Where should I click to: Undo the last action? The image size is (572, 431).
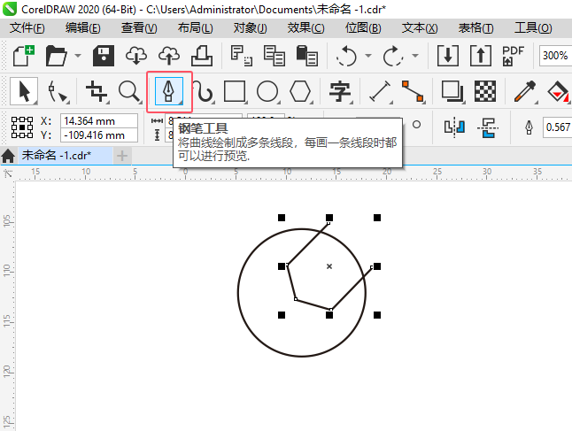pos(346,56)
